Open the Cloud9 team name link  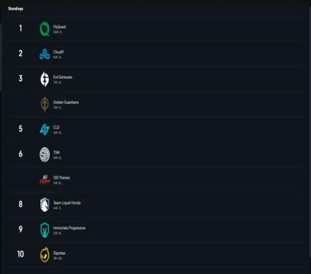click(58, 52)
